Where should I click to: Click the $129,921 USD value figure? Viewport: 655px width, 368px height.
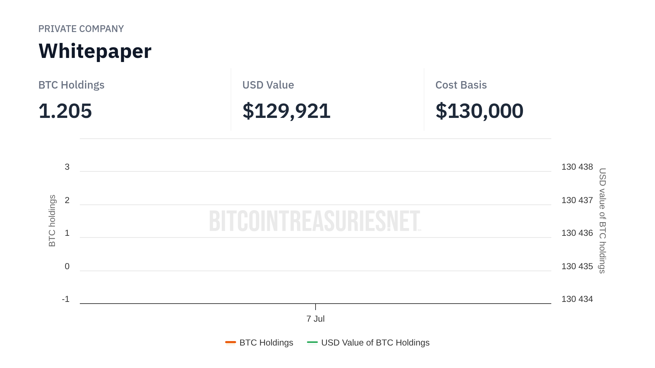(x=286, y=111)
